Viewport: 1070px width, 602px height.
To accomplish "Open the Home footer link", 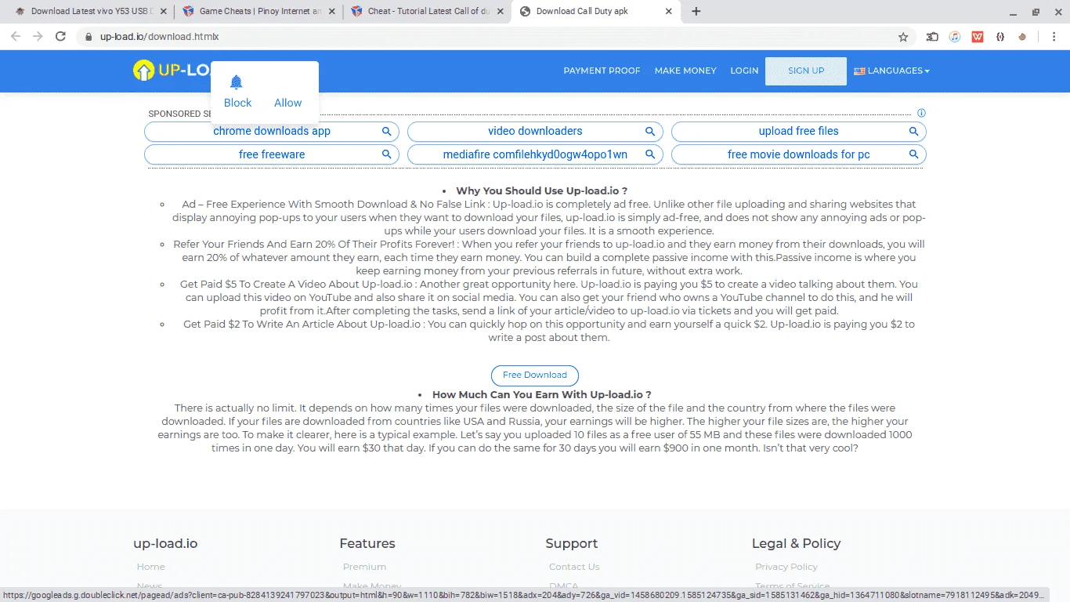I will [150, 567].
